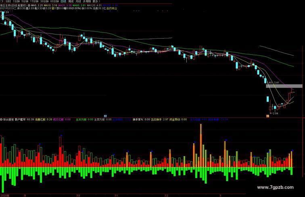Switch to the 分时 intraday tab
This screenshot has height=197, width=305.
click(8, 1)
